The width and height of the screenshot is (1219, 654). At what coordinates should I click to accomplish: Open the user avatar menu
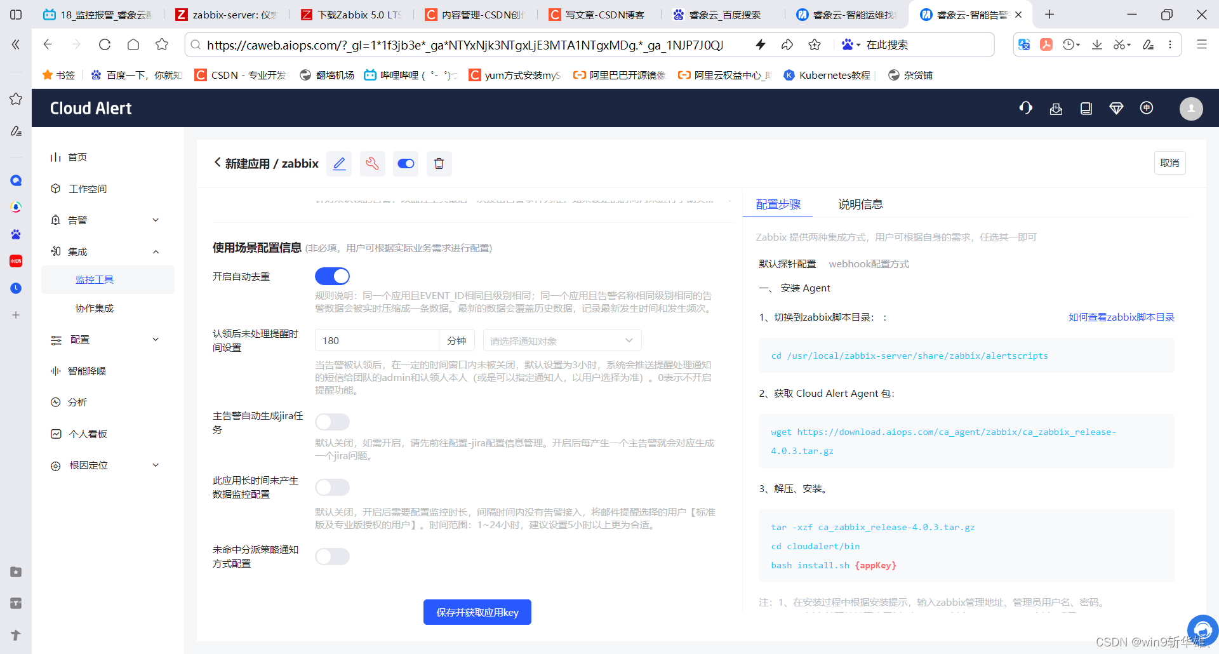(x=1191, y=109)
